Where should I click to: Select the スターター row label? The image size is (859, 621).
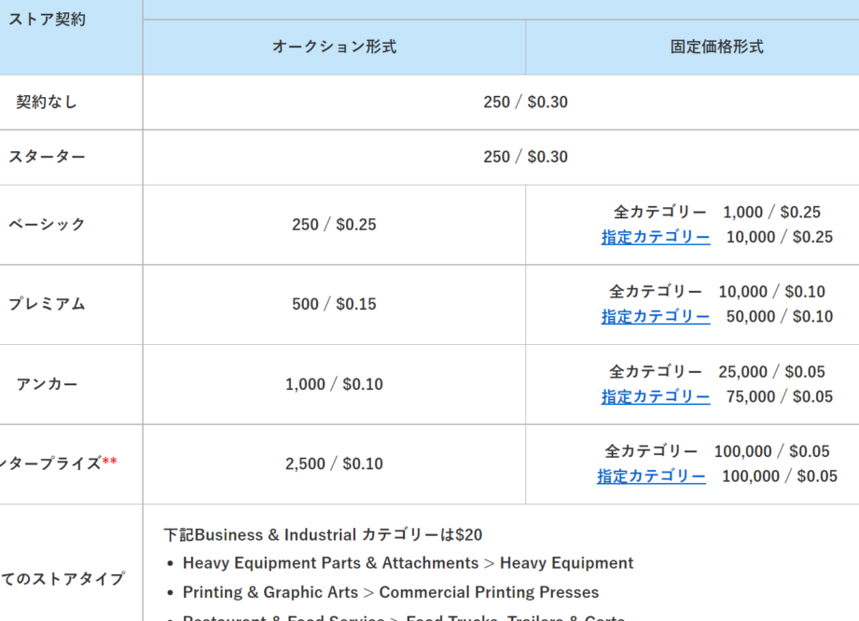tap(48, 158)
